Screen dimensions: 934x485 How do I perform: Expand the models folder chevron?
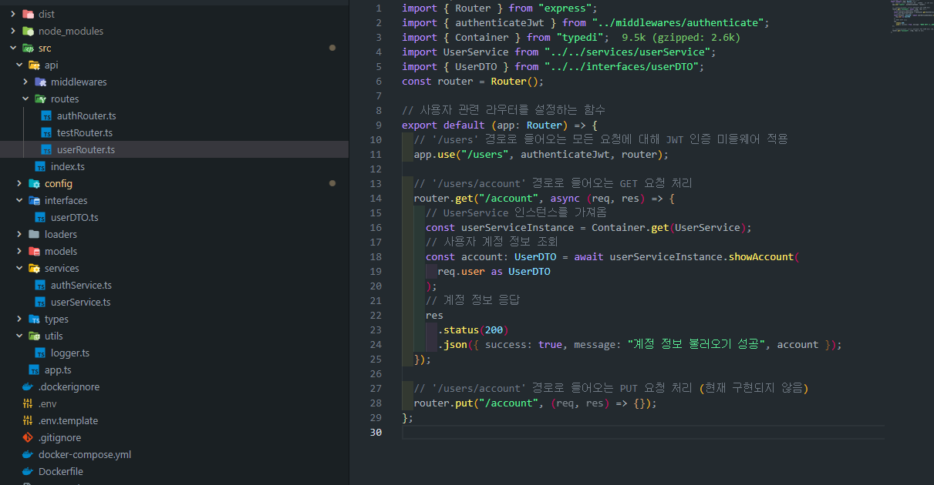(x=19, y=251)
